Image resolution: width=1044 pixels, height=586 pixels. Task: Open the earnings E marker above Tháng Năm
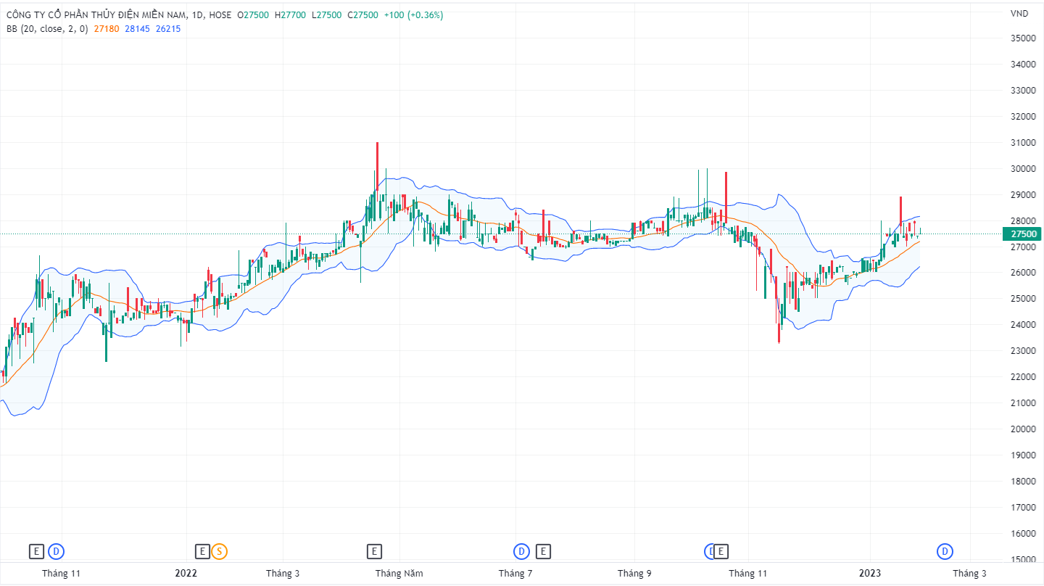tap(374, 552)
